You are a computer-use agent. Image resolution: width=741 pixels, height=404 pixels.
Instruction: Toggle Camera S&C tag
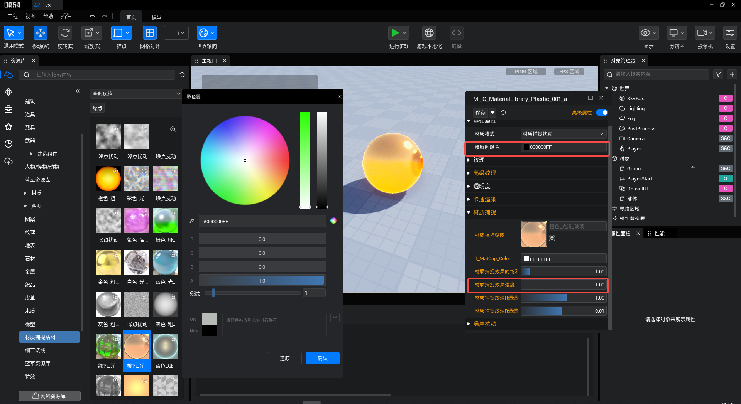pos(726,138)
